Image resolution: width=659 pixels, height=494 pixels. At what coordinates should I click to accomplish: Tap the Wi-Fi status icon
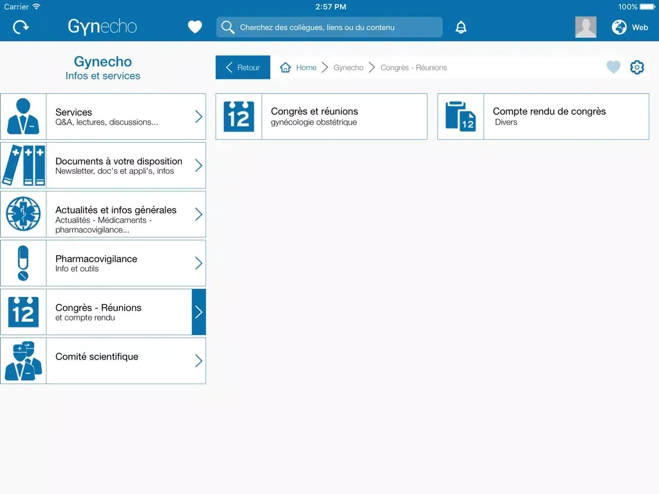(x=37, y=6)
